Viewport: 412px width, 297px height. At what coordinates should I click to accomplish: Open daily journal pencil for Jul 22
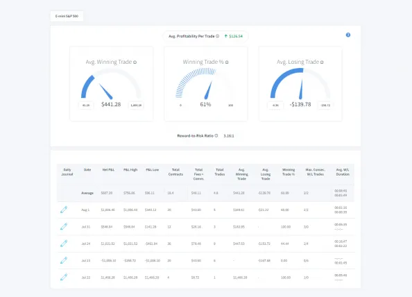(64, 277)
